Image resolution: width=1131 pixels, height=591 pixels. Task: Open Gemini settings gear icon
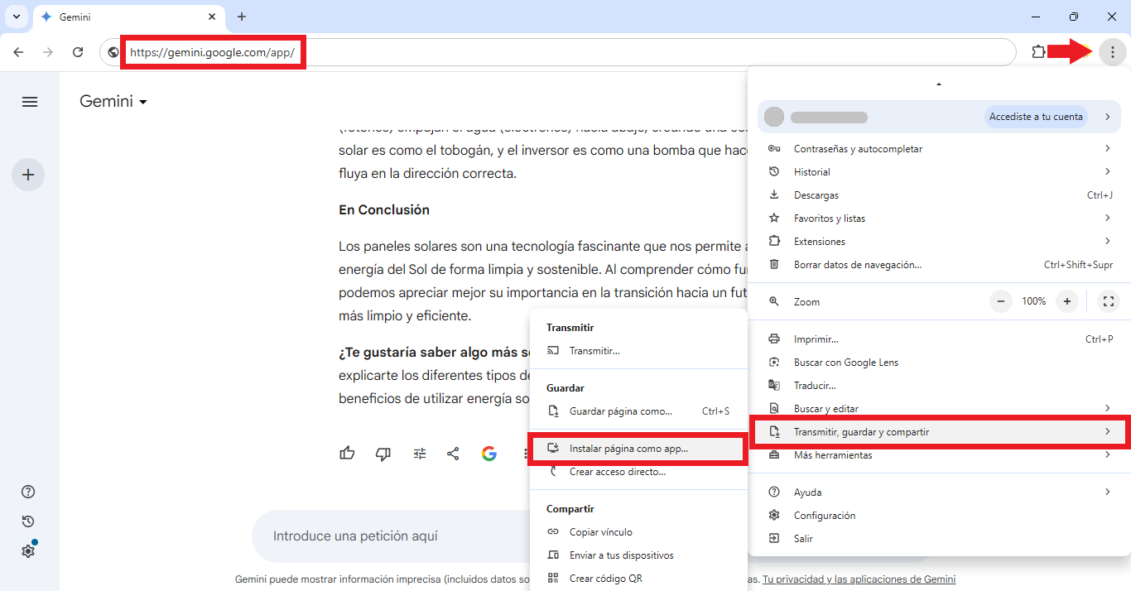click(28, 551)
